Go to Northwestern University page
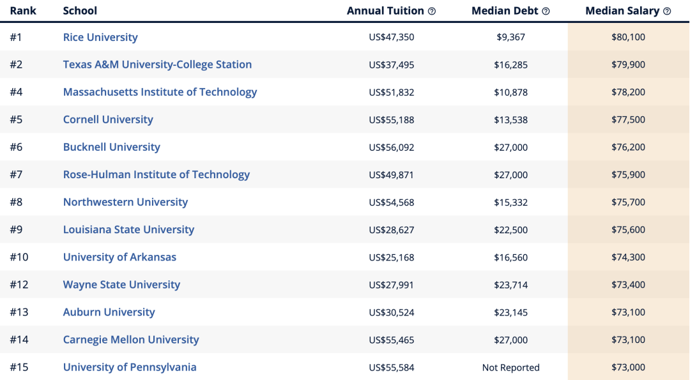 (125, 202)
